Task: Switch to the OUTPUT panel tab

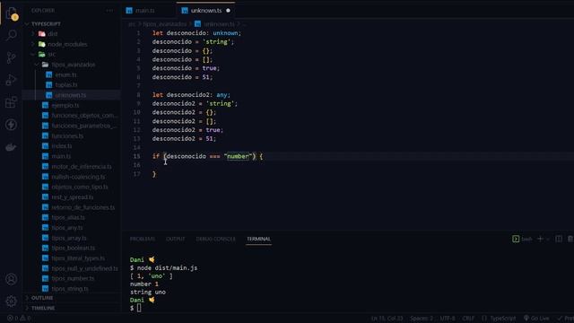Action: click(176, 240)
